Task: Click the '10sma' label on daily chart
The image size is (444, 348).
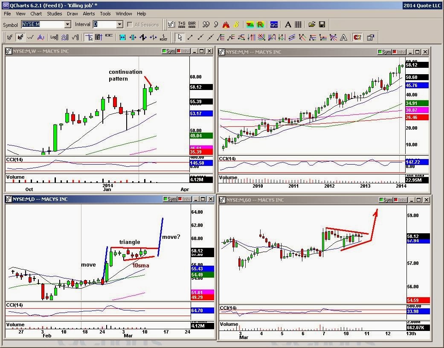Action: 141,265
